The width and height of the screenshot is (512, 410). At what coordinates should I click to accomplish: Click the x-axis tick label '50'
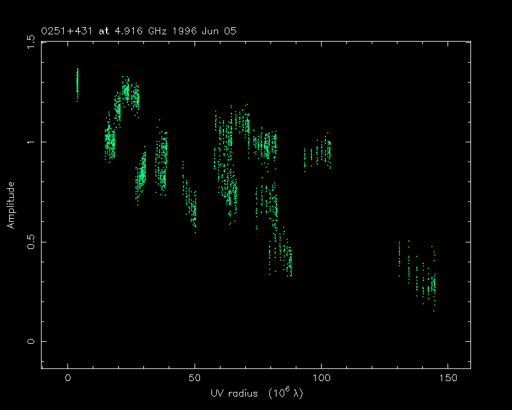[195, 378]
